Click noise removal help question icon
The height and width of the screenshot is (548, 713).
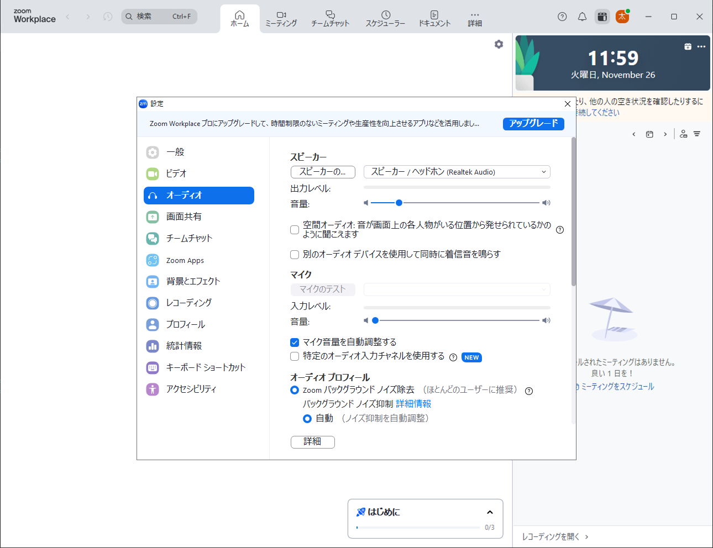click(x=529, y=391)
